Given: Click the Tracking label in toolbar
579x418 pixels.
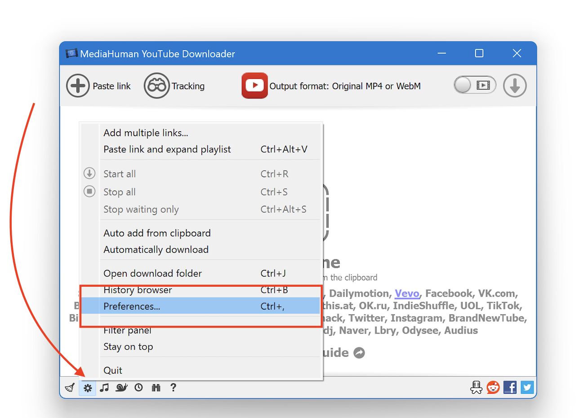Looking at the screenshot, I should click(188, 86).
